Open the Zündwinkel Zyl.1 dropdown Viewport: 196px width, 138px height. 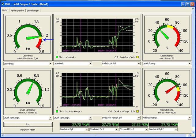[x=87, y=129]
